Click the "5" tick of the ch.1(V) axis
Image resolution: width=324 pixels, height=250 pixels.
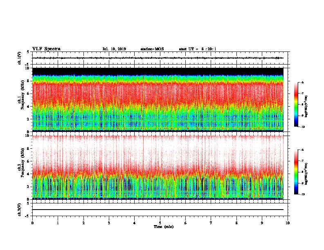point(28,52)
